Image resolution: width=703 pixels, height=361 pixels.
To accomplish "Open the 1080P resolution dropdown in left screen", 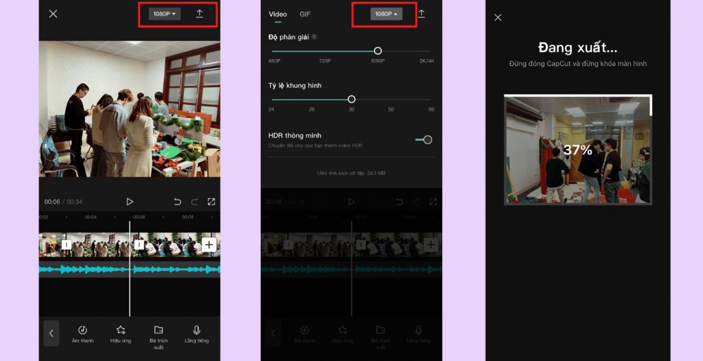I will click(x=165, y=14).
